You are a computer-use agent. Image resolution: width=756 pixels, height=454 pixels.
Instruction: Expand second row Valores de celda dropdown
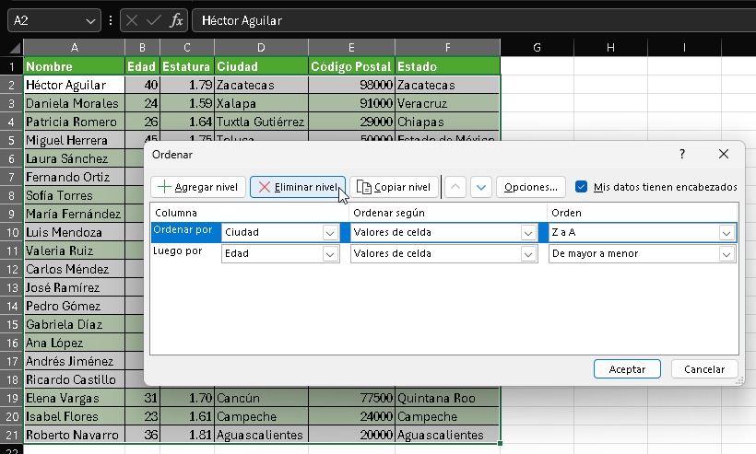pos(528,254)
